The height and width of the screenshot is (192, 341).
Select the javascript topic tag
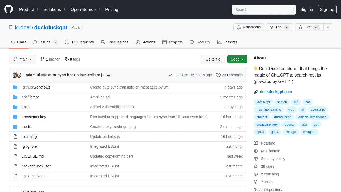pos(263,102)
